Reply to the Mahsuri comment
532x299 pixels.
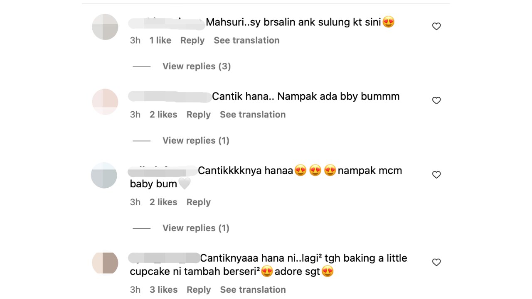pyautogui.click(x=192, y=40)
